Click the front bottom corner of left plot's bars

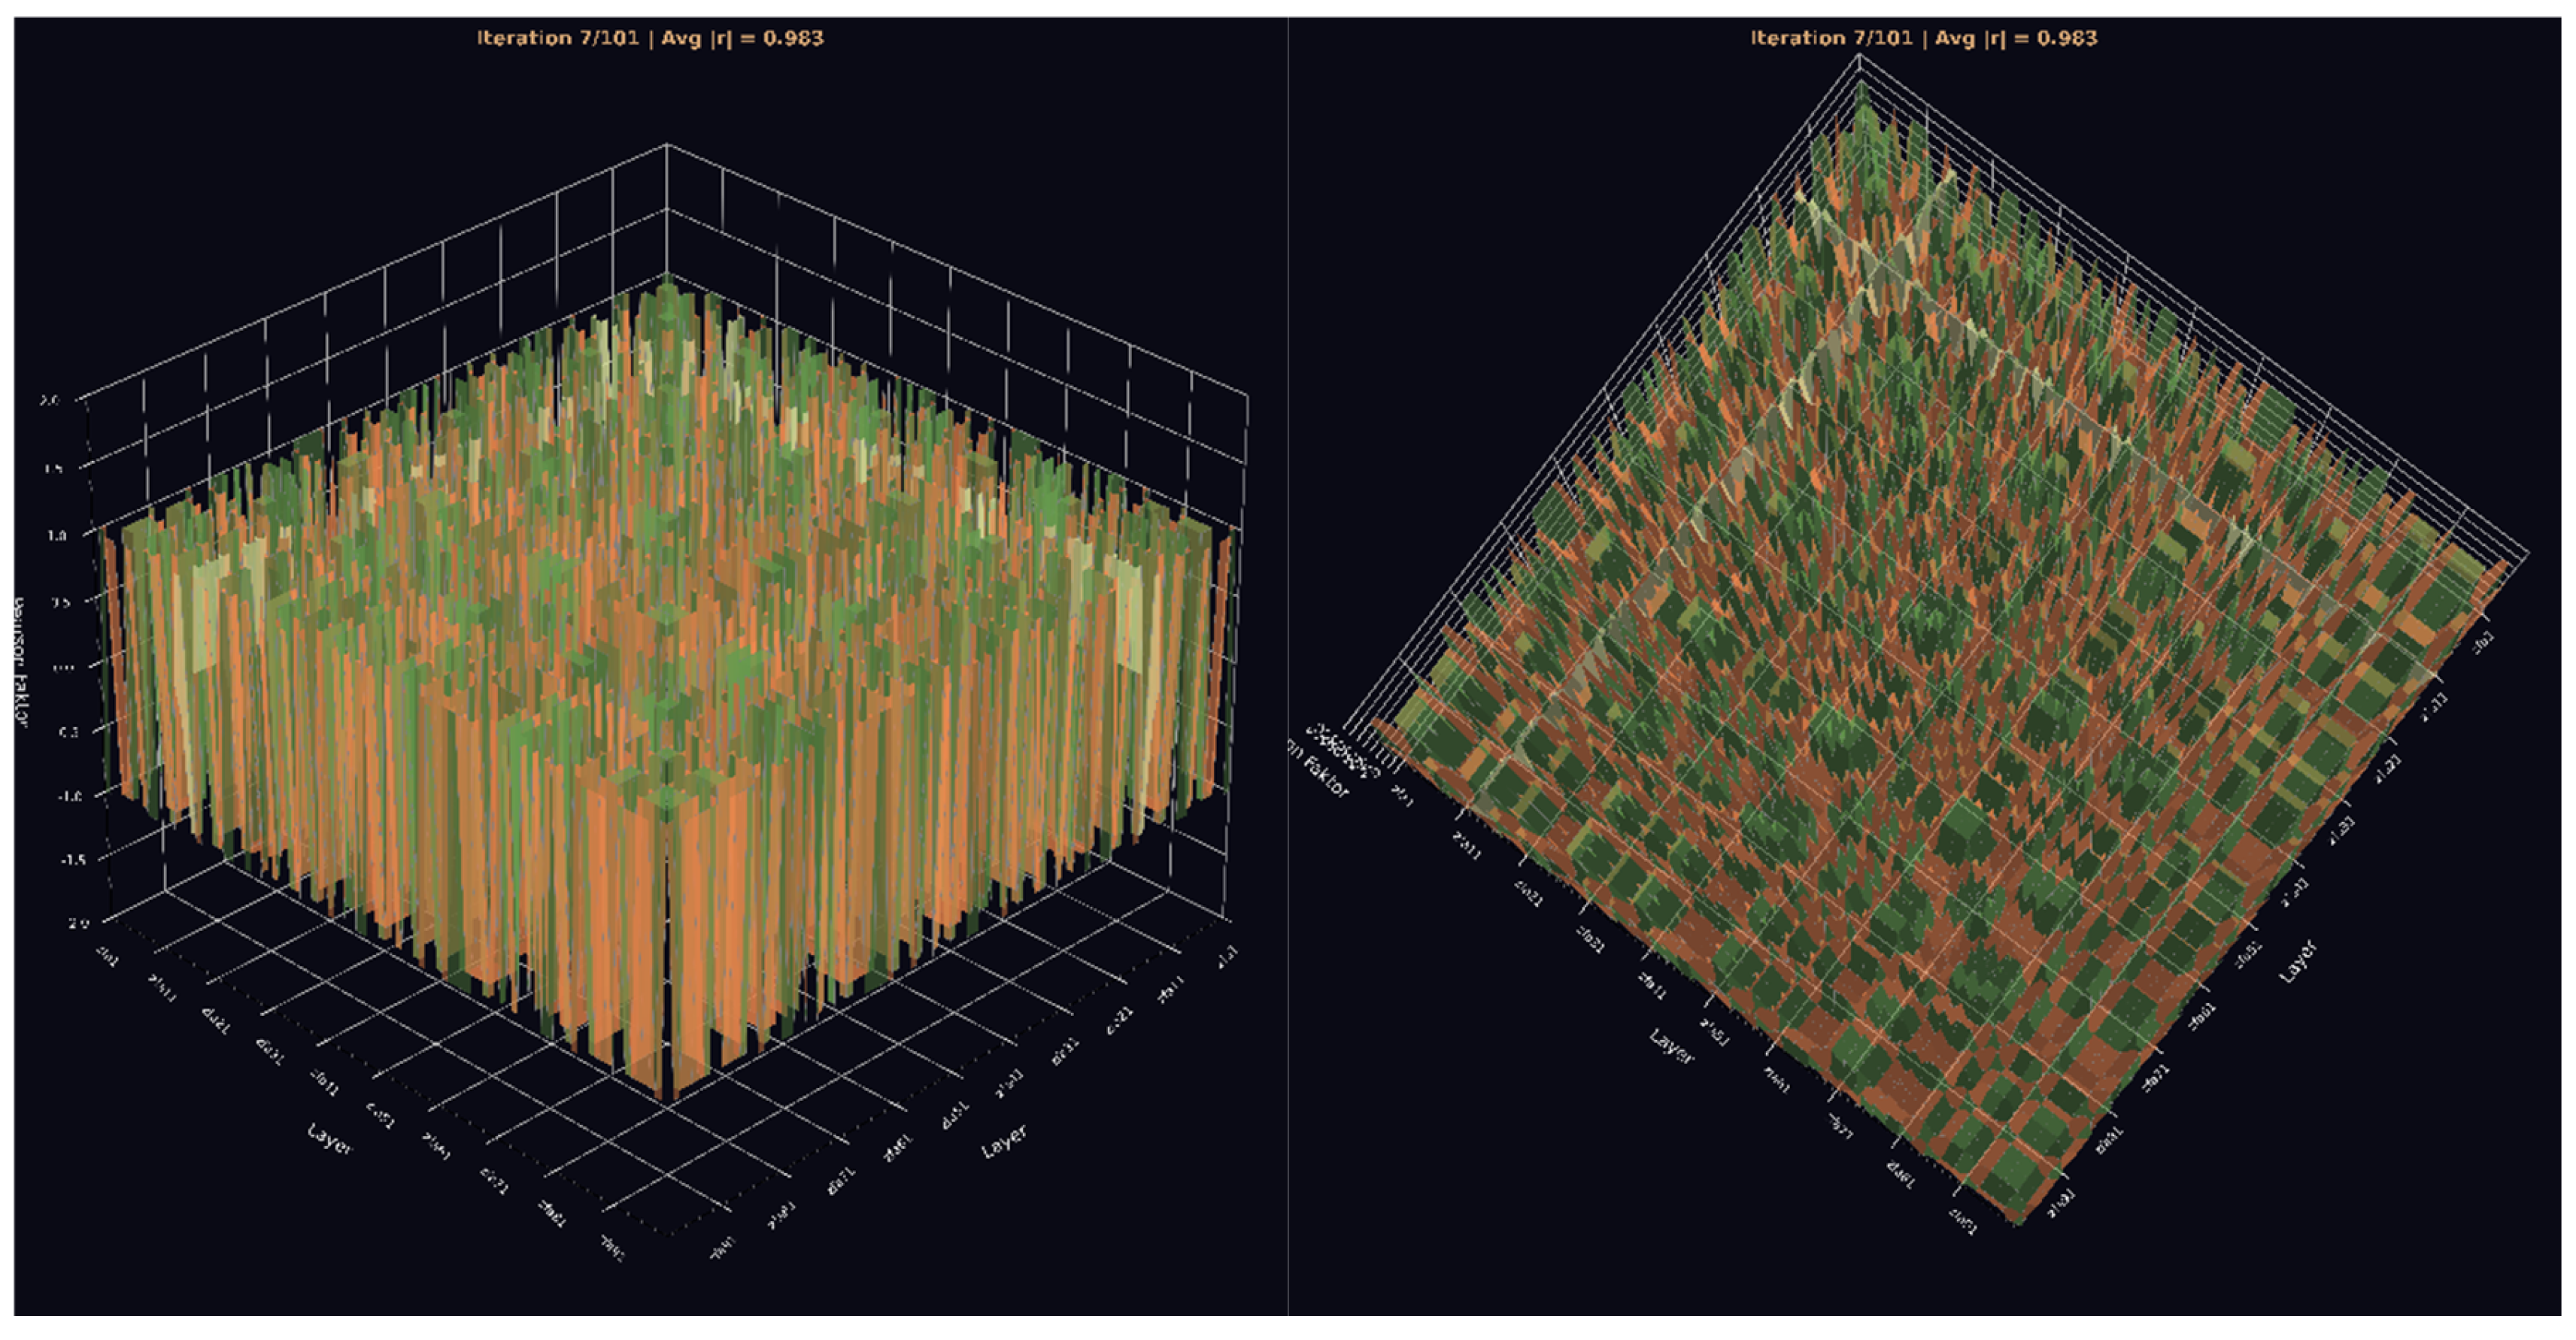668,1098
